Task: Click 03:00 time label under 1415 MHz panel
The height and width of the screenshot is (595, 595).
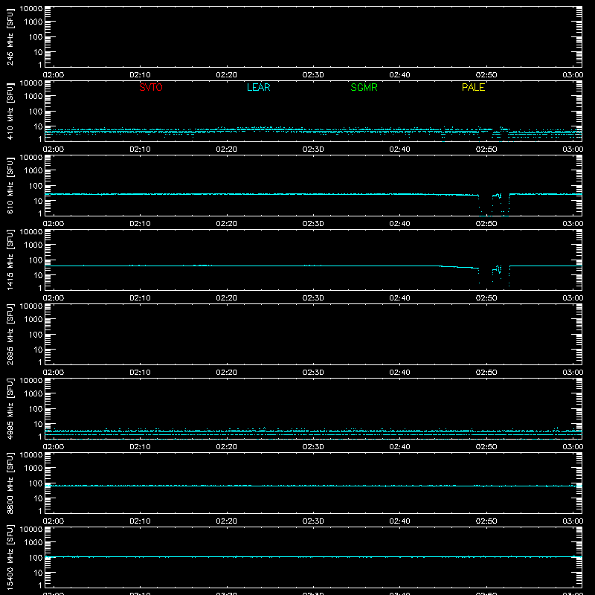Action: 573,298
